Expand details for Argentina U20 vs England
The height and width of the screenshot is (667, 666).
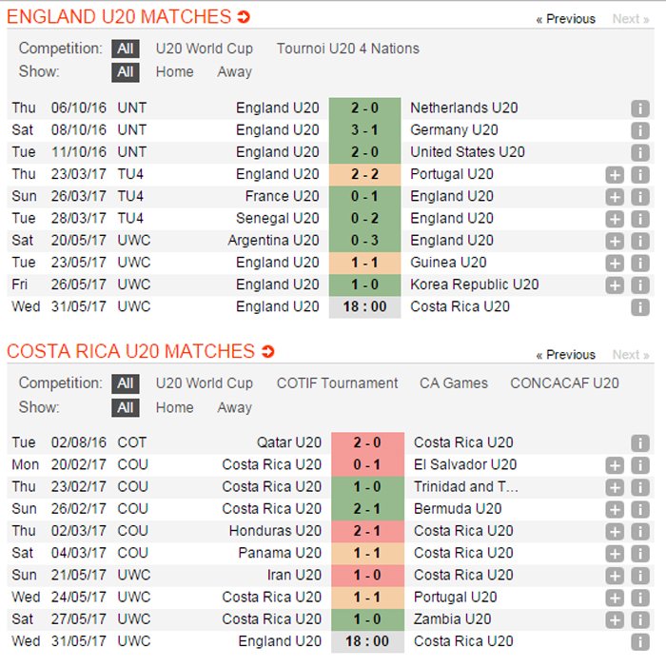(x=615, y=241)
